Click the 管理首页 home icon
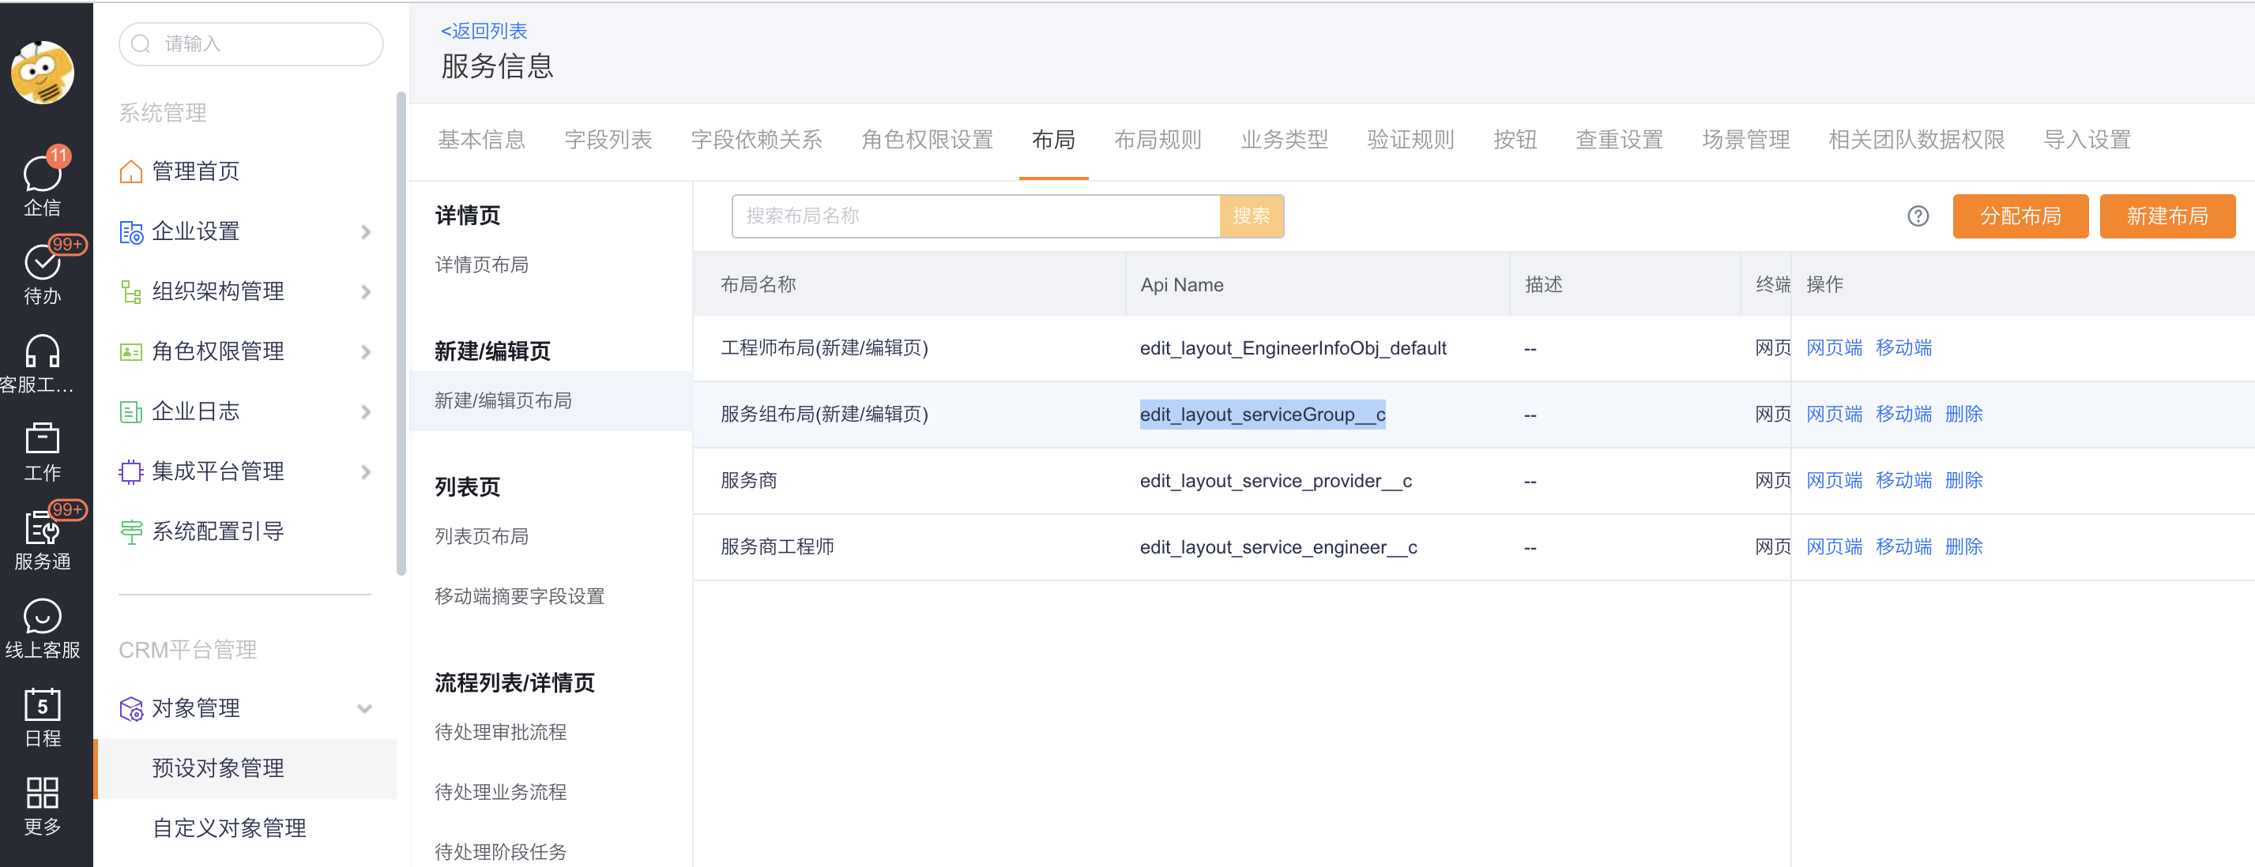The height and width of the screenshot is (867, 2255). coord(130,171)
